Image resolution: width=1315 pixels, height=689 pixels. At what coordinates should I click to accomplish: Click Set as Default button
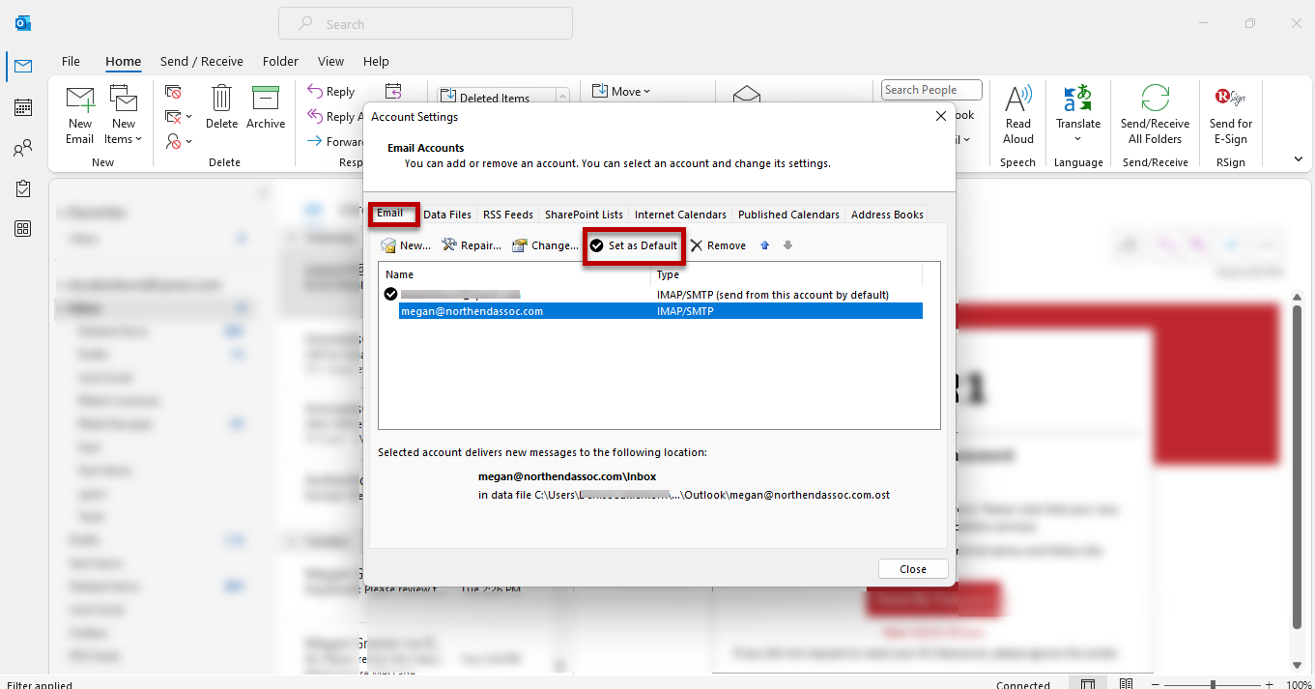[634, 245]
